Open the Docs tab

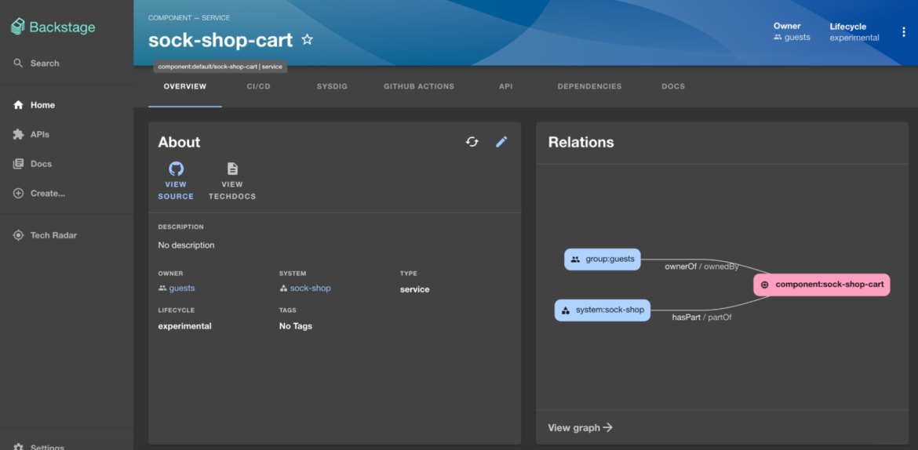[673, 86]
